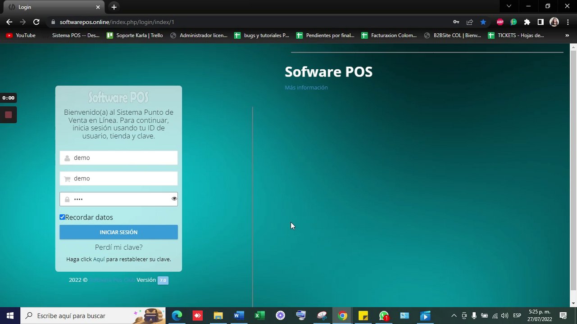This screenshot has height=324, width=577.
Task: Focus the store field with cart icon
Action: pos(118,178)
